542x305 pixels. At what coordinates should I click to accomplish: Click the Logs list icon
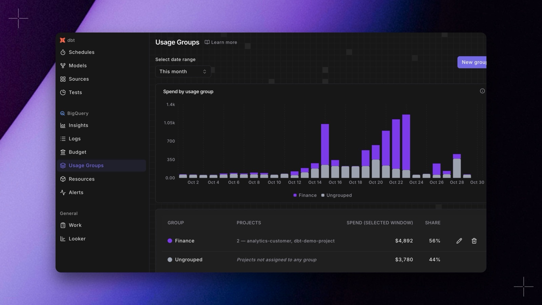click(x=63, y=139)
